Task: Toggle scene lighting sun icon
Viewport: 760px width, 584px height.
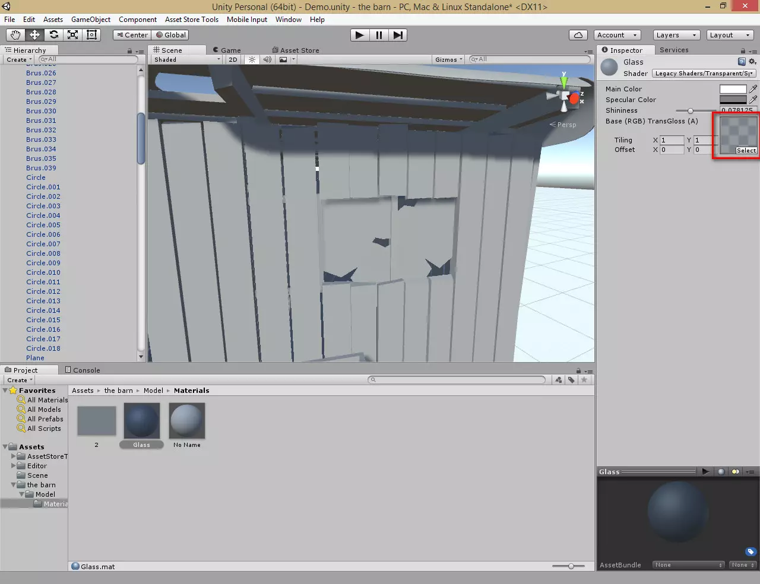Action: (x=252, y=59)
